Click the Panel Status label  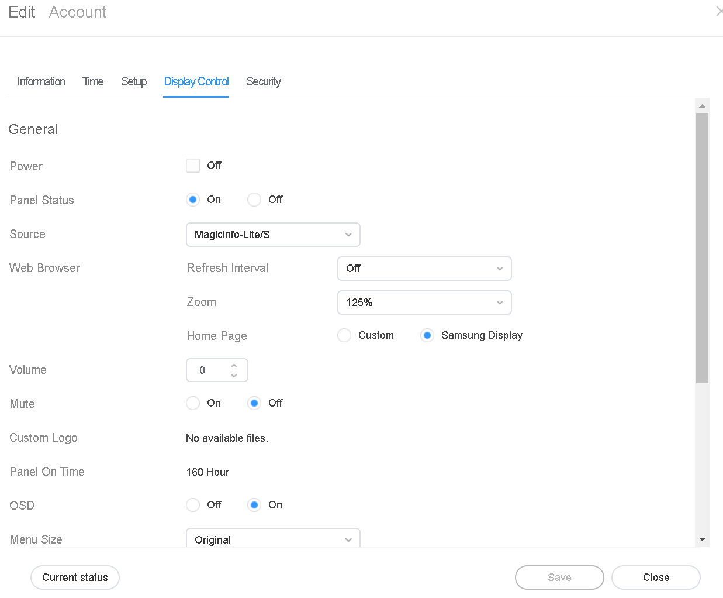[x=41, y=200]
